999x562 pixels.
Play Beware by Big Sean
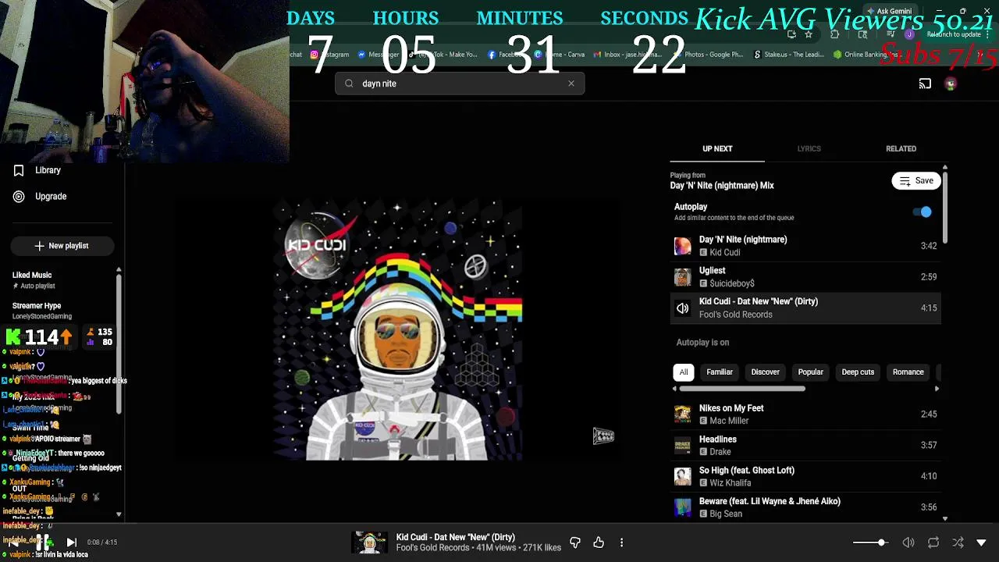[x=805, y=507]
